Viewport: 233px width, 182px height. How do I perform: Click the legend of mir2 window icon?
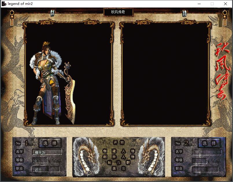point(4,4)
